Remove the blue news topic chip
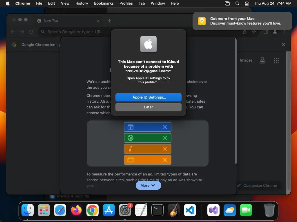 click(x=165, y=127)
